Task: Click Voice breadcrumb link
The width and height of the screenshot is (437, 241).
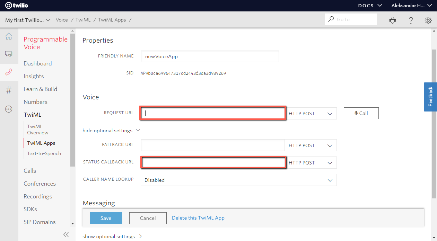Action: click(x=62, y=20)
